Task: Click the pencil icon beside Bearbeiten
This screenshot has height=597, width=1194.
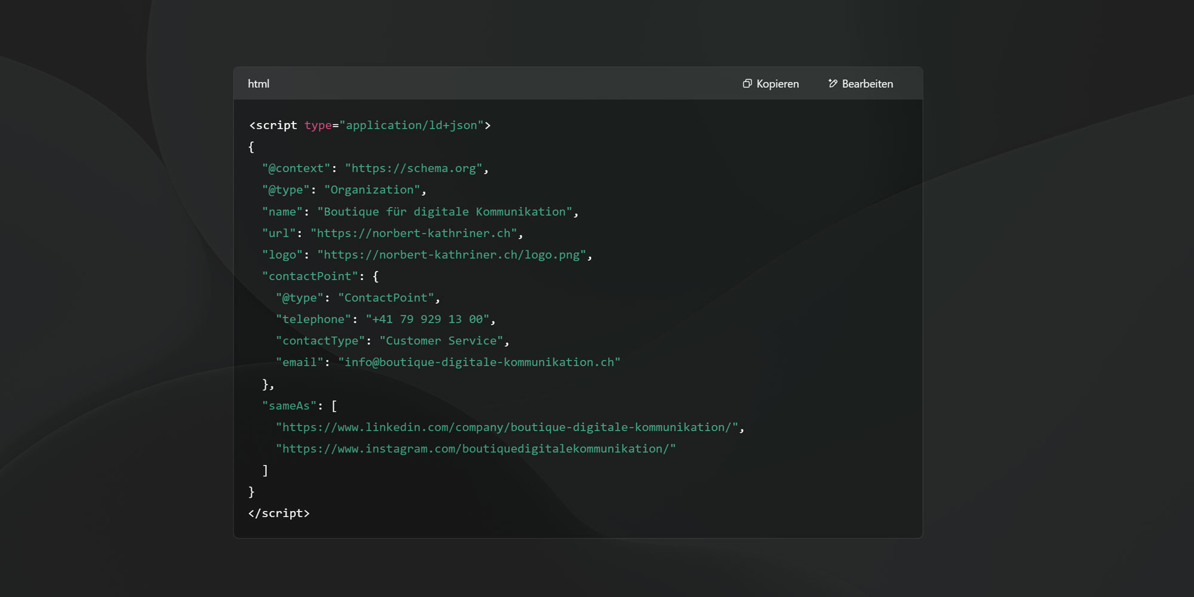Action: click(832, 84)
